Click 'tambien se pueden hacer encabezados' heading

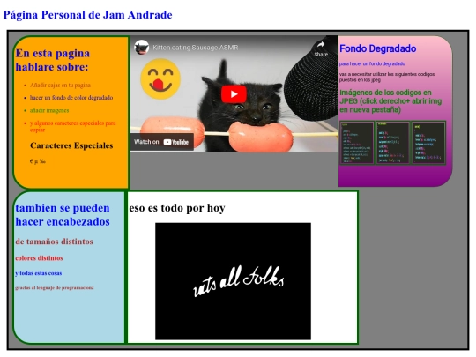pos(63,214)
